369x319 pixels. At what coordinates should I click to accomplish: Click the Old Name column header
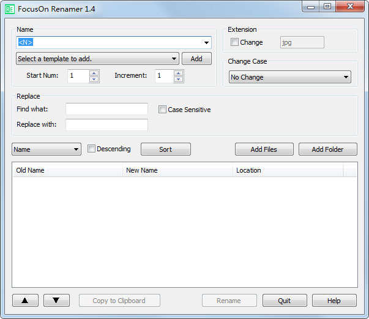[x=67, y=170]
